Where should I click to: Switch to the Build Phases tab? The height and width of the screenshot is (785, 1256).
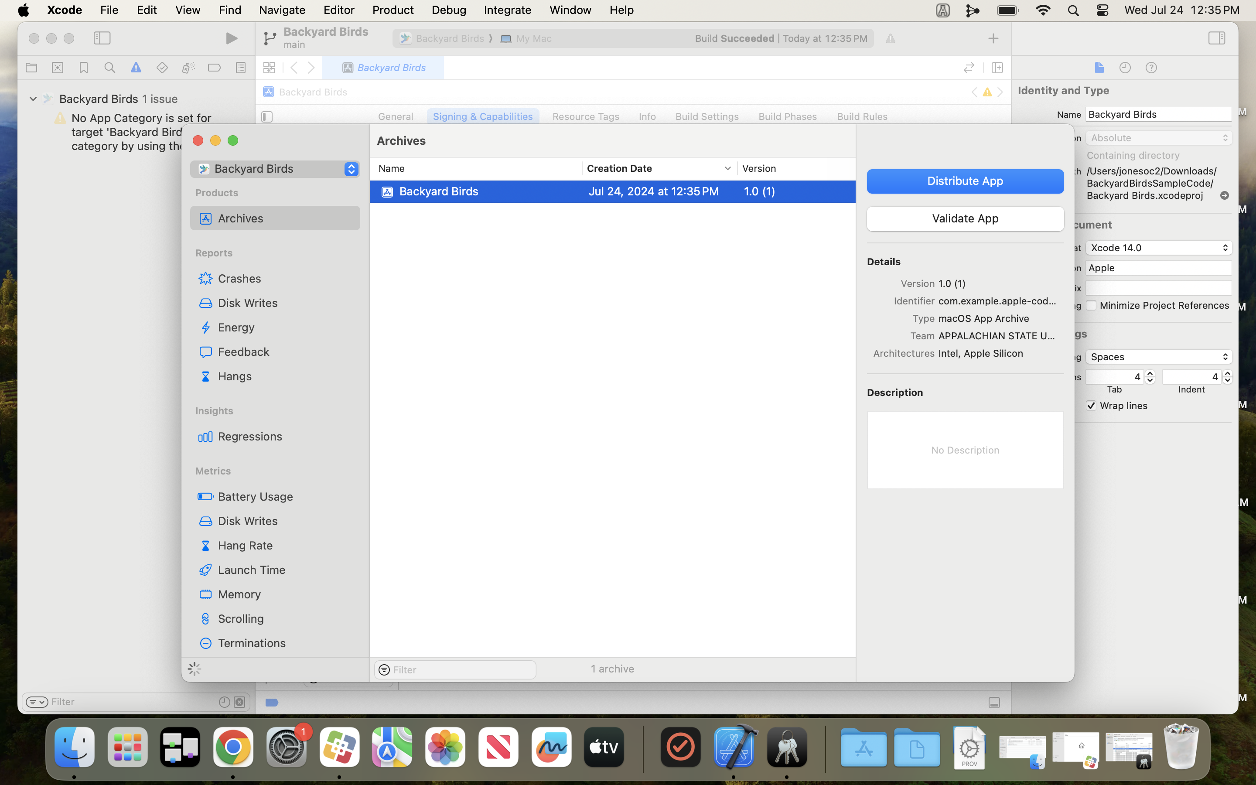tap(787, 116)
